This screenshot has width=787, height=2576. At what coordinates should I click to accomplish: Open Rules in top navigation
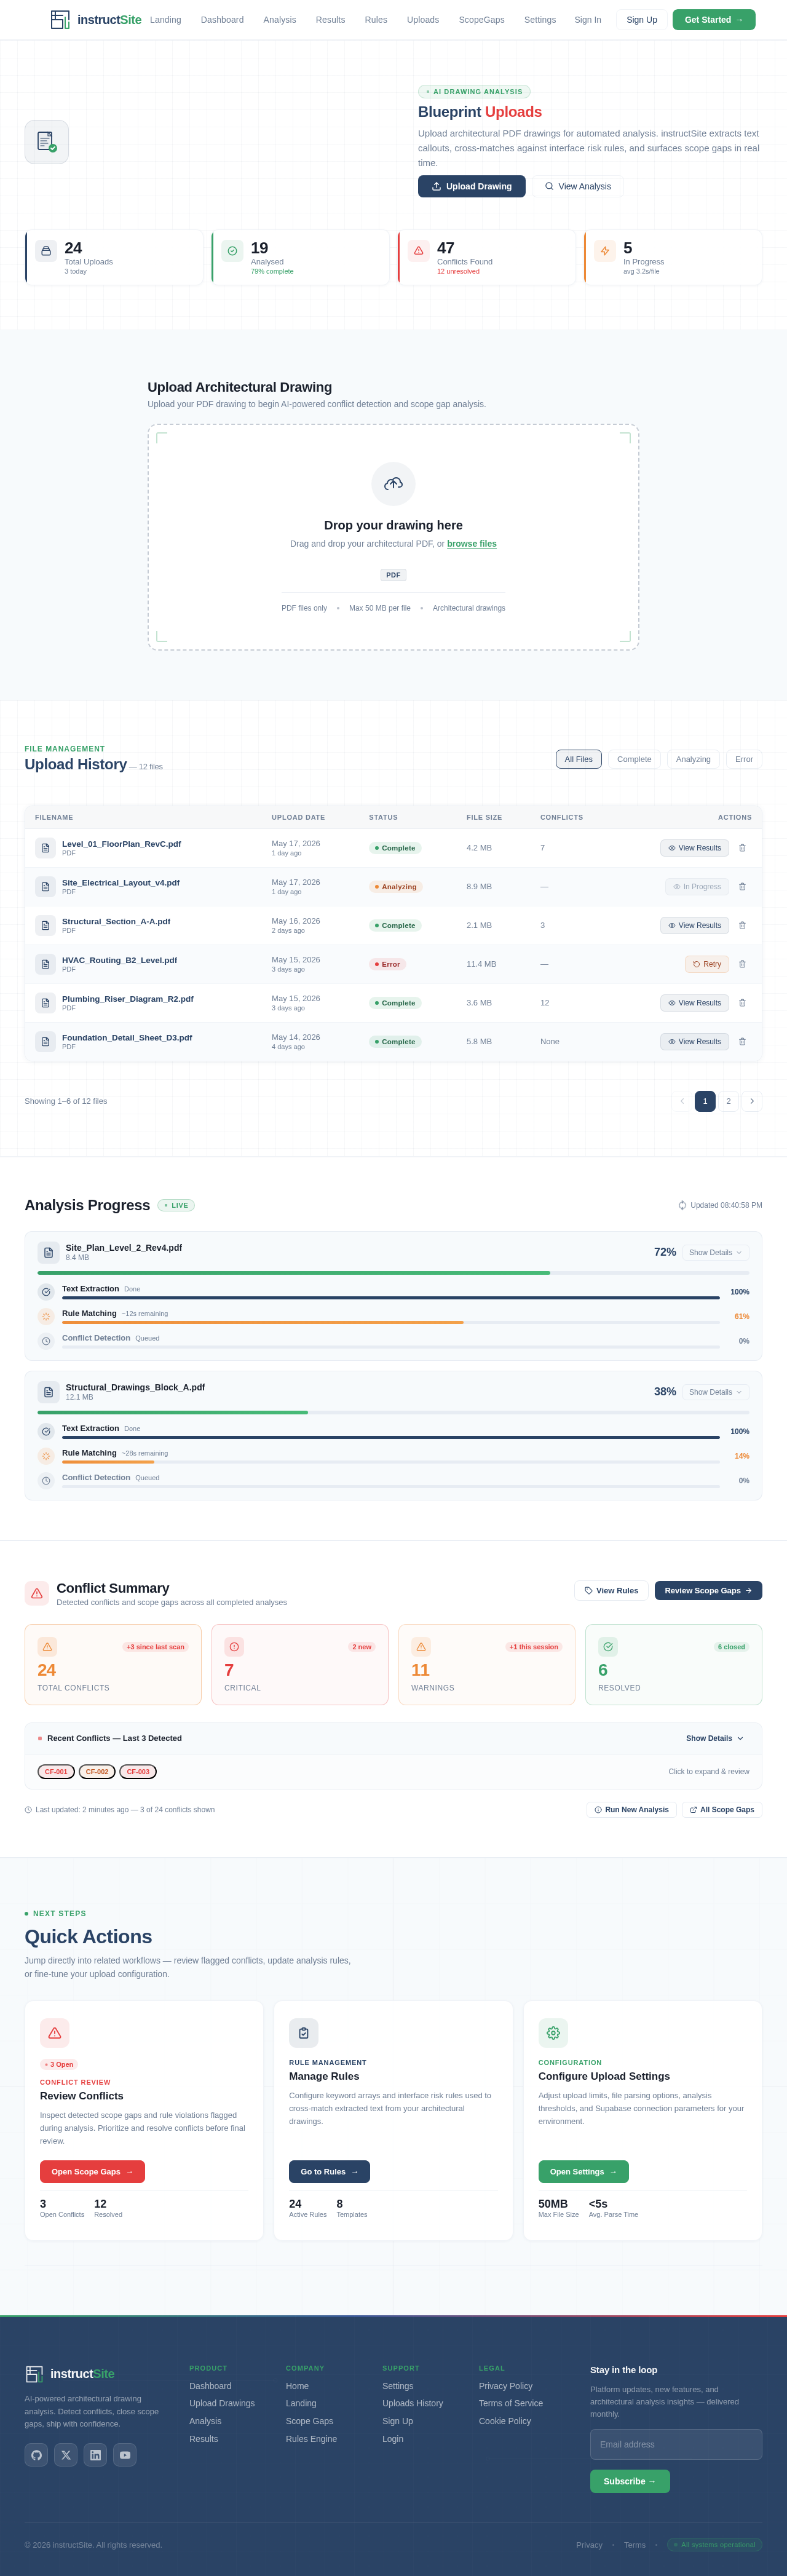coord(376,20)
